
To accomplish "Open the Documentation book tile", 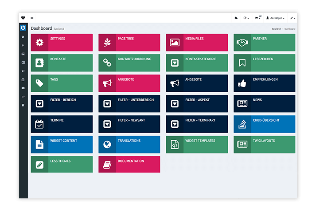I will [129, 165].
